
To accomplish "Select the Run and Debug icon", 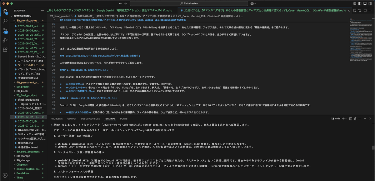I will (x=4, y=40).
